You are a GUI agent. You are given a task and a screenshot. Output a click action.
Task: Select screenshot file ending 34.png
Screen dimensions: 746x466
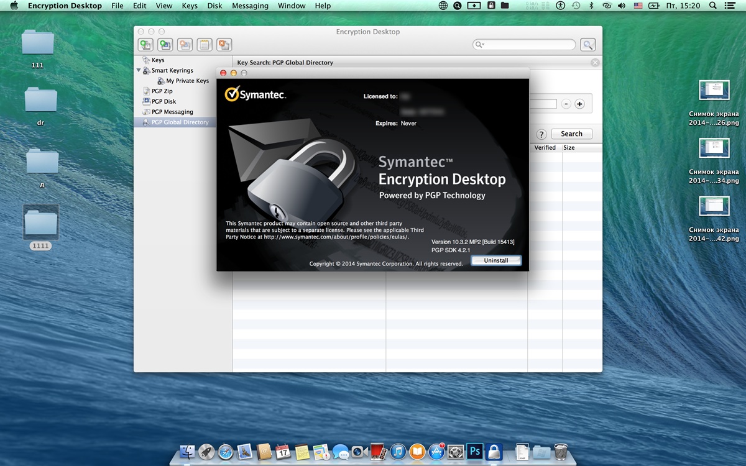pyautogui.click(x=714, y=148)
